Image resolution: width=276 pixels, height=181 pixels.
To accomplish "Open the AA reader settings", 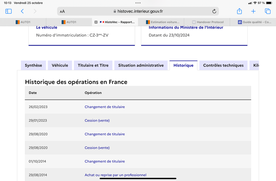I will 62,11.
